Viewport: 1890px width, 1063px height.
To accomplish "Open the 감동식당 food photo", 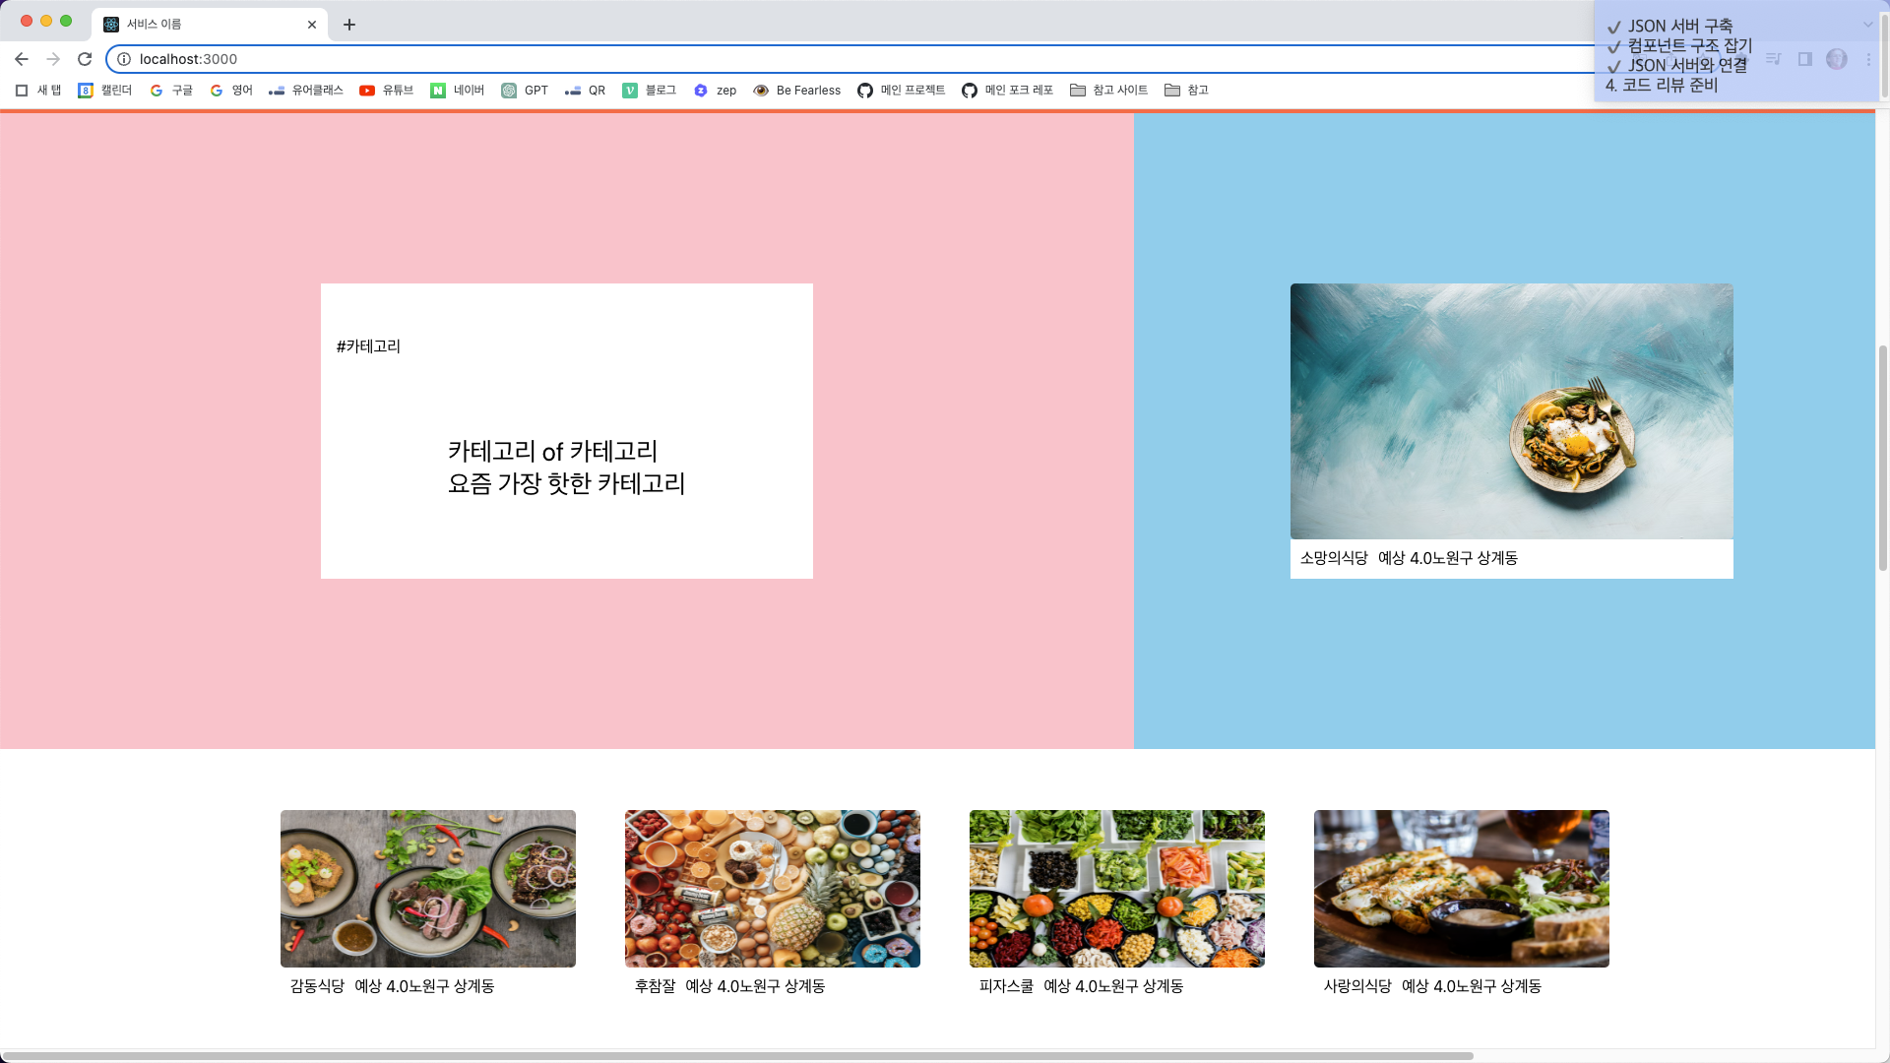I will coord(428,889).
